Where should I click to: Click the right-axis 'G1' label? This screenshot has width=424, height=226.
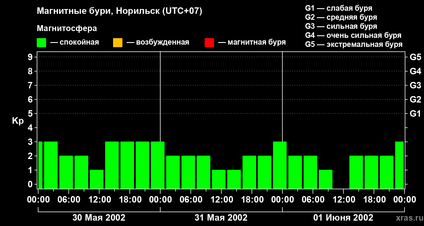pos(416,114)
